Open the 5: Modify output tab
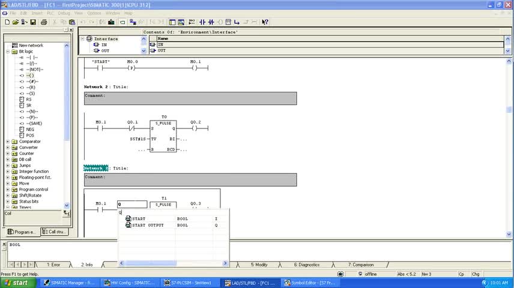 click(x=259, y=265)
